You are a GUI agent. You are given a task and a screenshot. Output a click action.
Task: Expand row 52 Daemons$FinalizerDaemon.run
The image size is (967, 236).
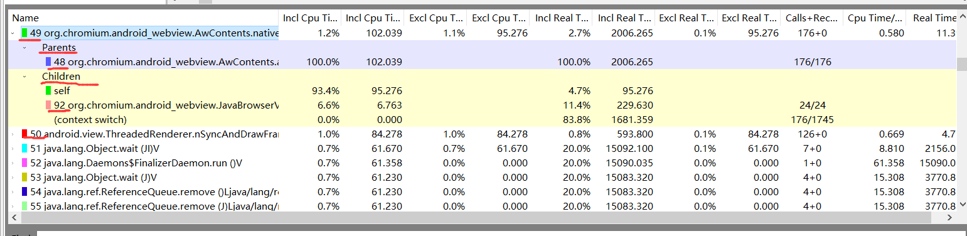13,163
